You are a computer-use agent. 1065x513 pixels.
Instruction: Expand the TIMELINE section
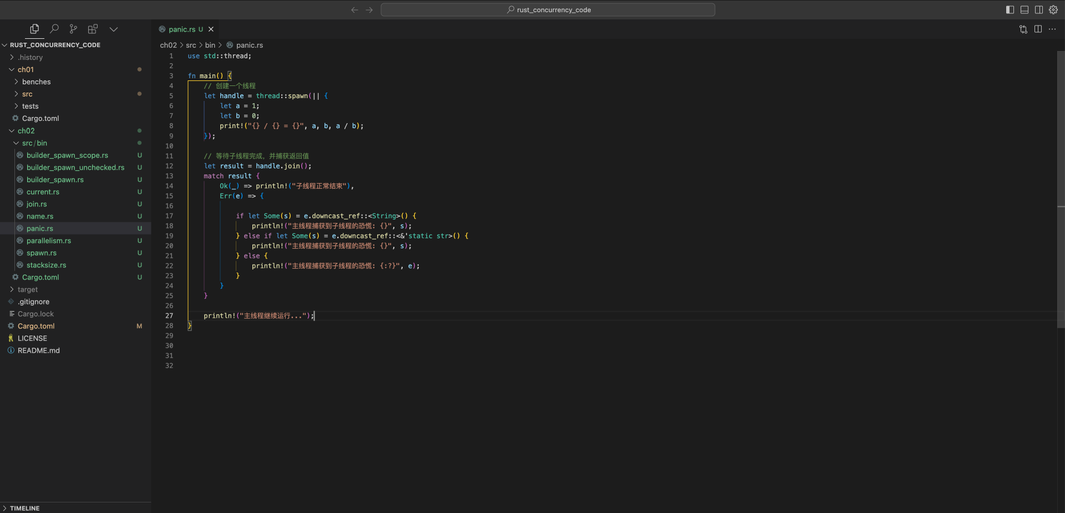coord(75,508)
